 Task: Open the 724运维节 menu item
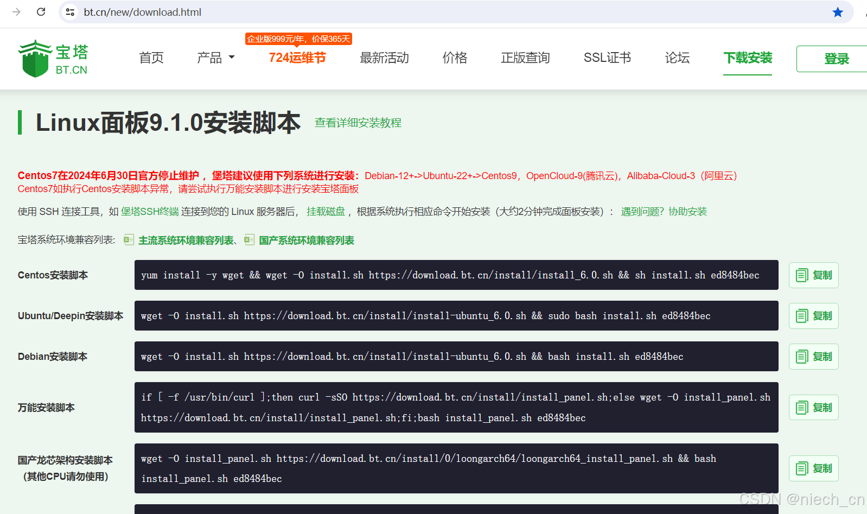point(297,58)
